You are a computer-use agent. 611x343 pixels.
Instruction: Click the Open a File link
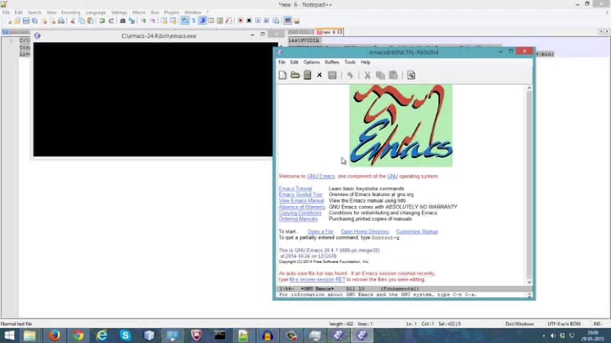tap(320, 232)
